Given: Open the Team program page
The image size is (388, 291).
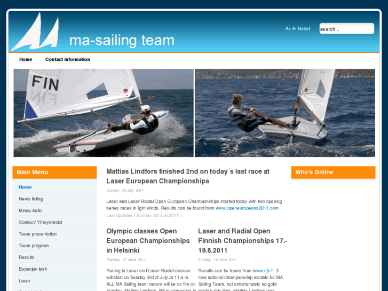Looking at the screenshot, I should click(34, 246).
